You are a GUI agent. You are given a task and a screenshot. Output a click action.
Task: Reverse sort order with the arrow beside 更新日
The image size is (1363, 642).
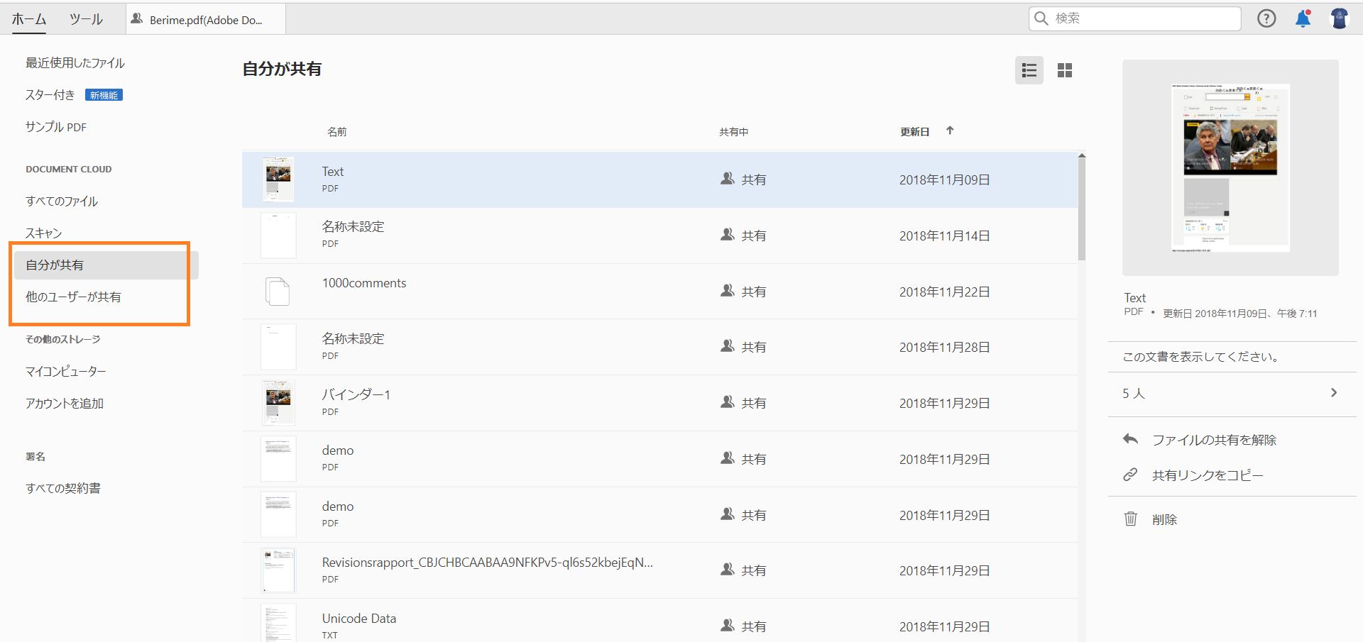click(950, 131)
